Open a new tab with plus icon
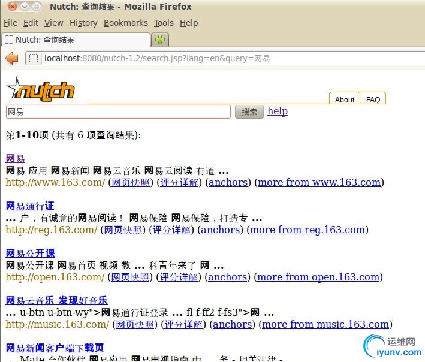This screenshot has height=362, width=425. click(160, 40)
